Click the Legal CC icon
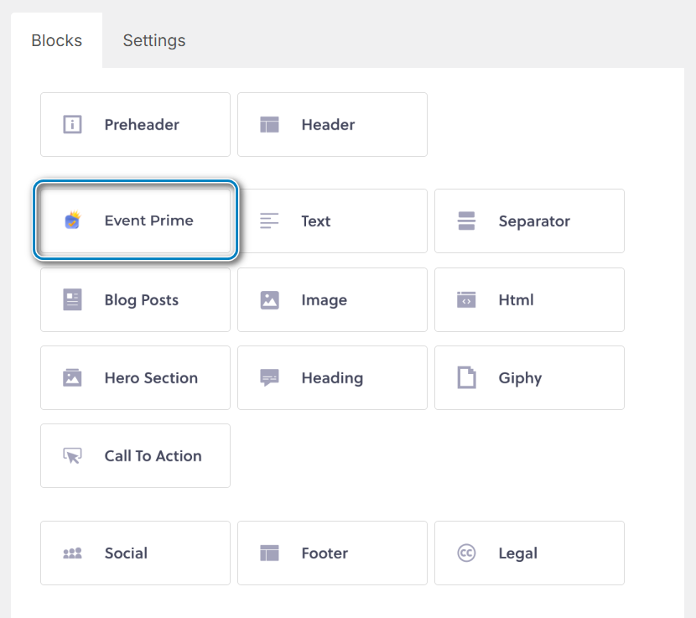The image size is (696, 618). [466, 553]
